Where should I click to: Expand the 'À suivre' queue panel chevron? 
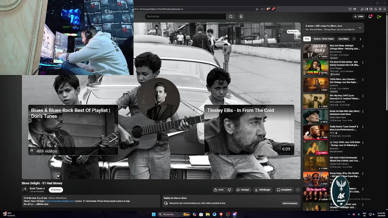[x=360, y=28]
